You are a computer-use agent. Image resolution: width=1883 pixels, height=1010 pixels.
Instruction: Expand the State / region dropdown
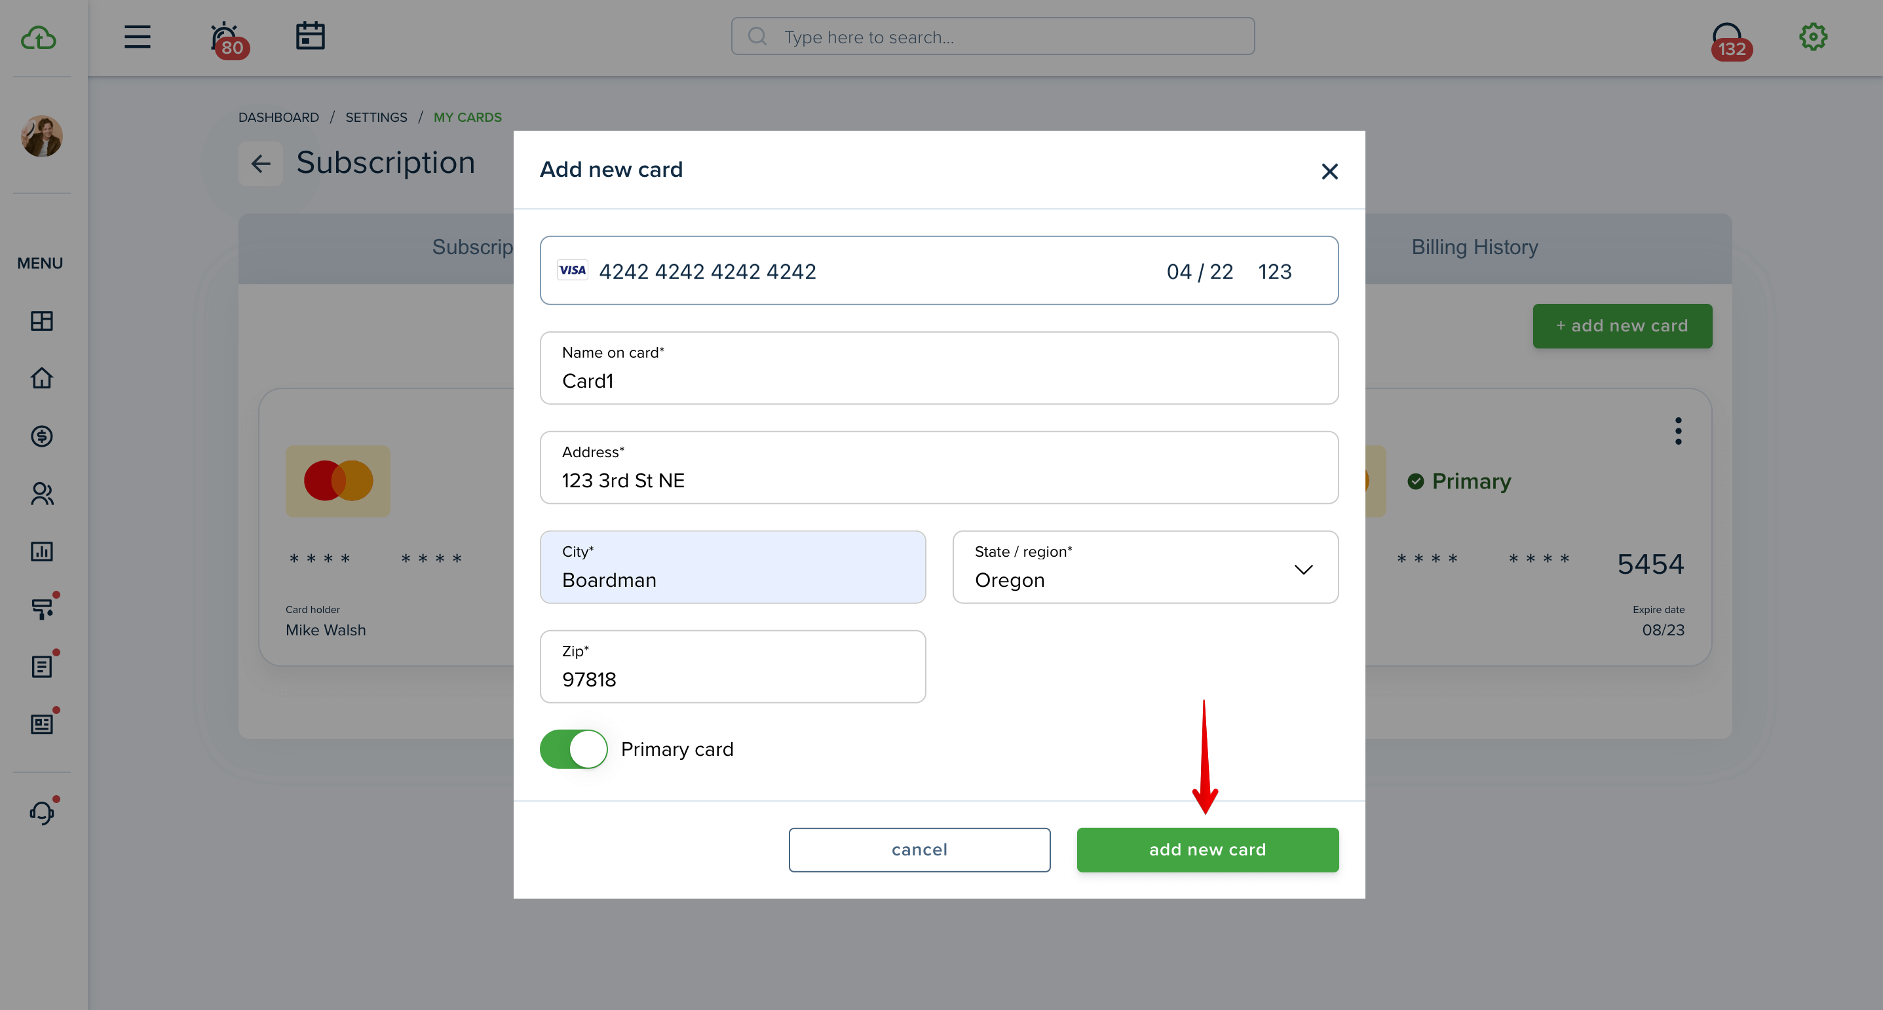pos(1145,567)
